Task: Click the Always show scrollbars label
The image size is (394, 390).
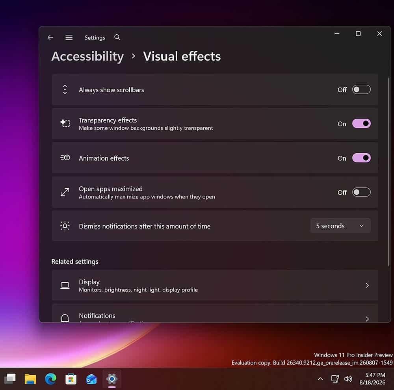Action: [112, 90]
